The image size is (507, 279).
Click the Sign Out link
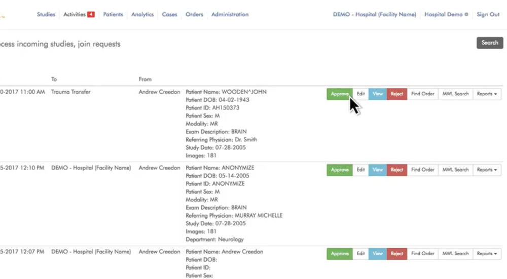point(488,15)
